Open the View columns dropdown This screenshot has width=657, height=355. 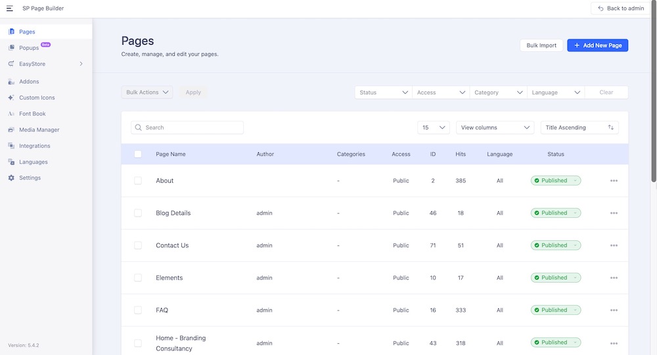(x=495, y=127)
